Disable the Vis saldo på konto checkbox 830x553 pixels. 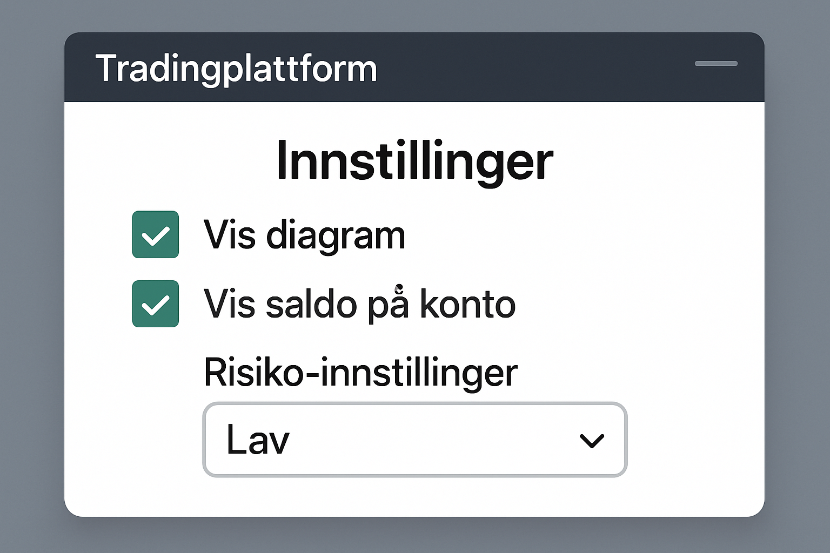(x=156, y=304)
